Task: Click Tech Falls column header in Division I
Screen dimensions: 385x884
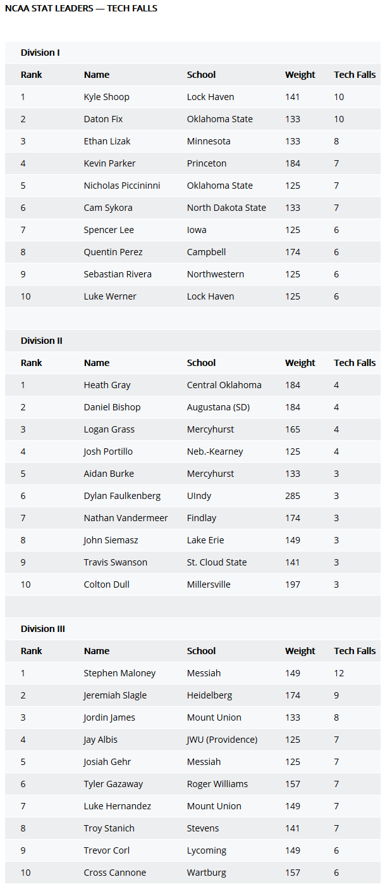Action: click(355, 75)
